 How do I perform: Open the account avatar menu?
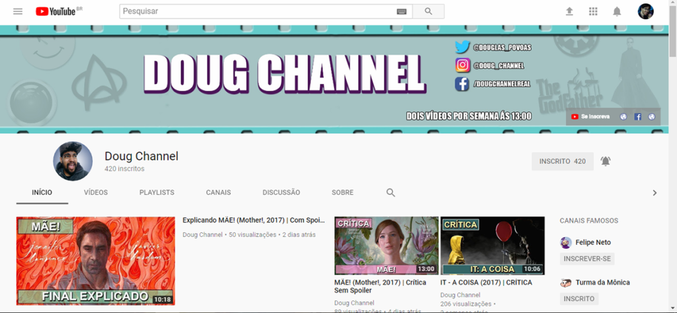(645, 12)
